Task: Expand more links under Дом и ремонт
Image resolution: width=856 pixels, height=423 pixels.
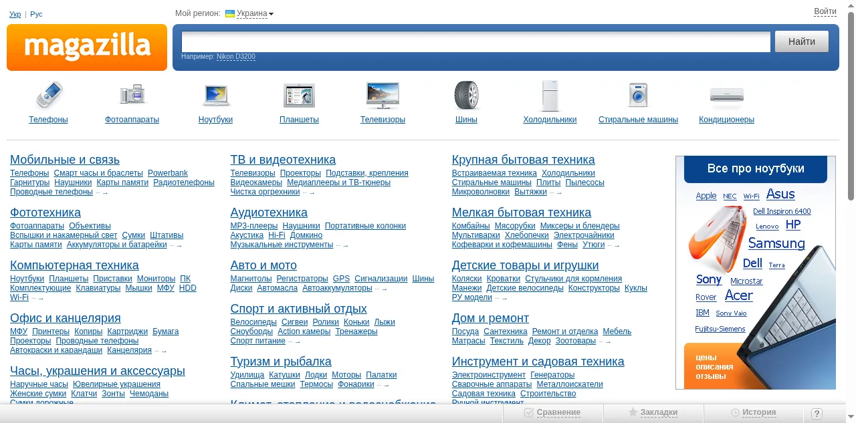Action: pos(605,341)
